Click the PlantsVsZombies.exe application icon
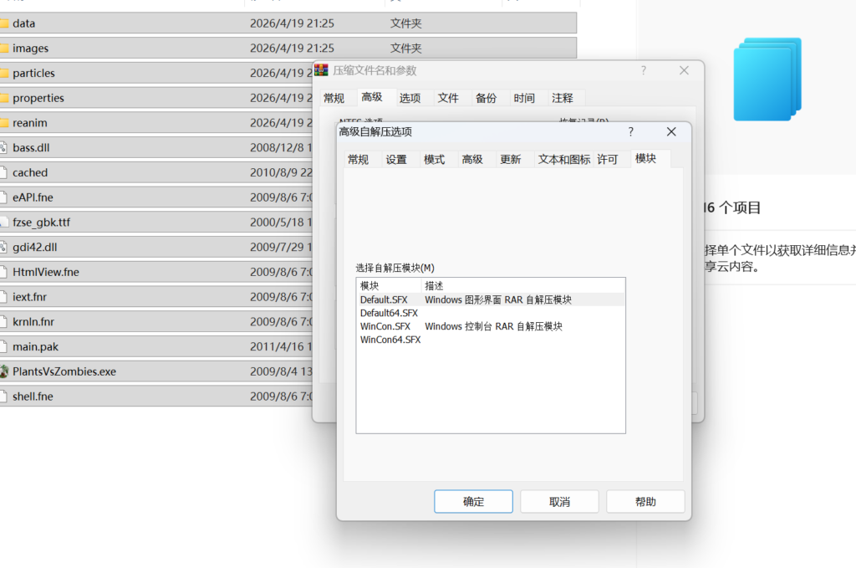 pyautogui.click(x=3, y=371)
